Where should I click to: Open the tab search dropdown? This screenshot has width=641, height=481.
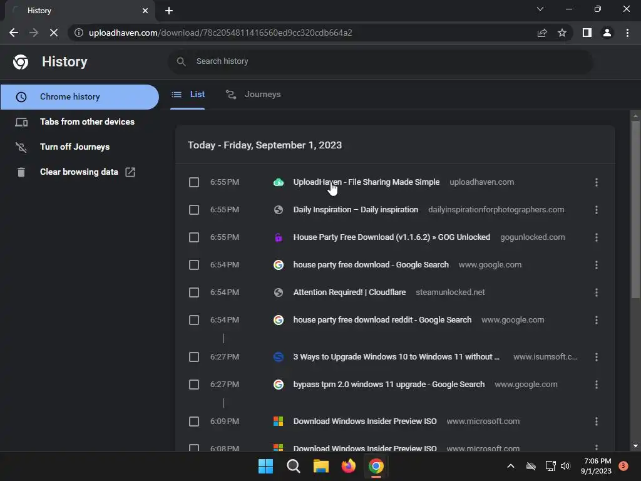(x=540, y=9)
